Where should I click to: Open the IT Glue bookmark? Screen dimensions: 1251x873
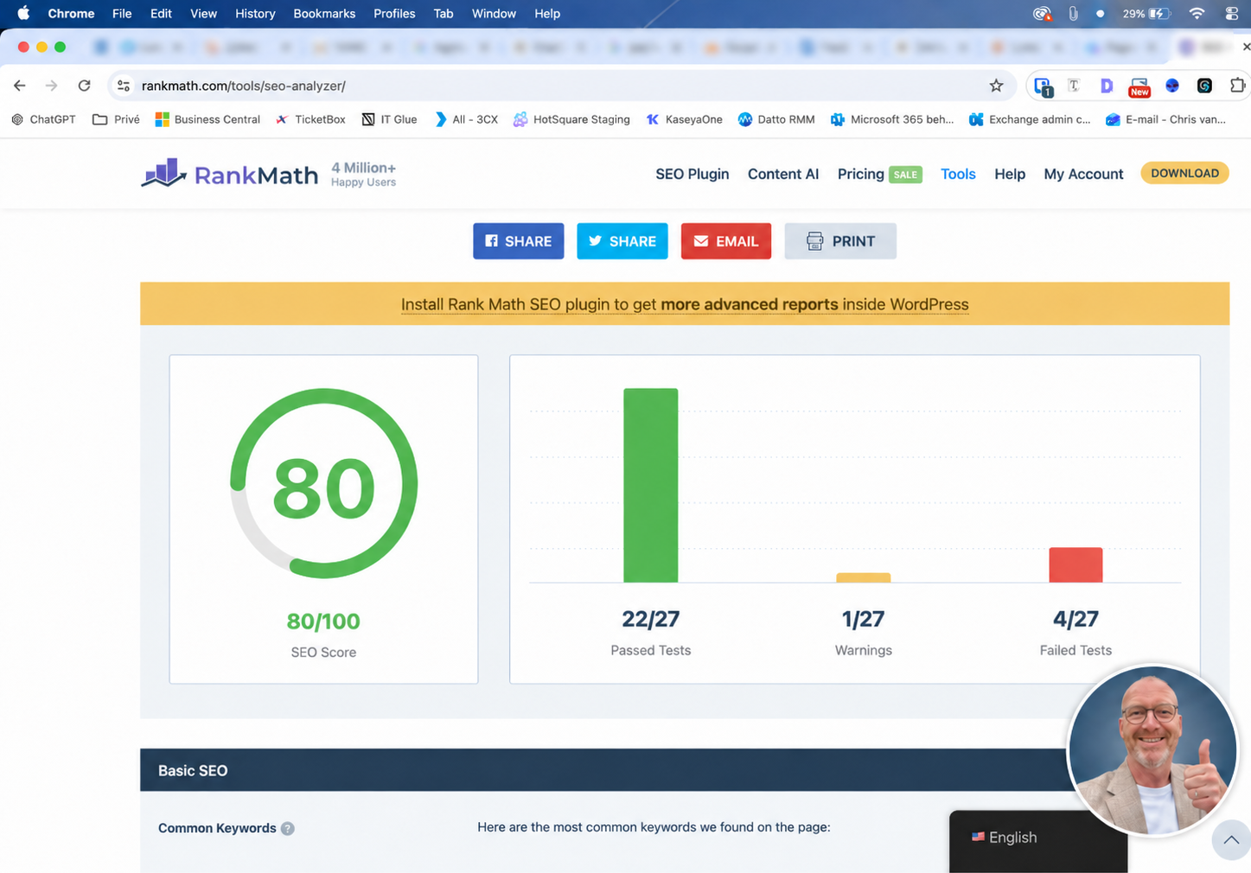coord(389,119)
